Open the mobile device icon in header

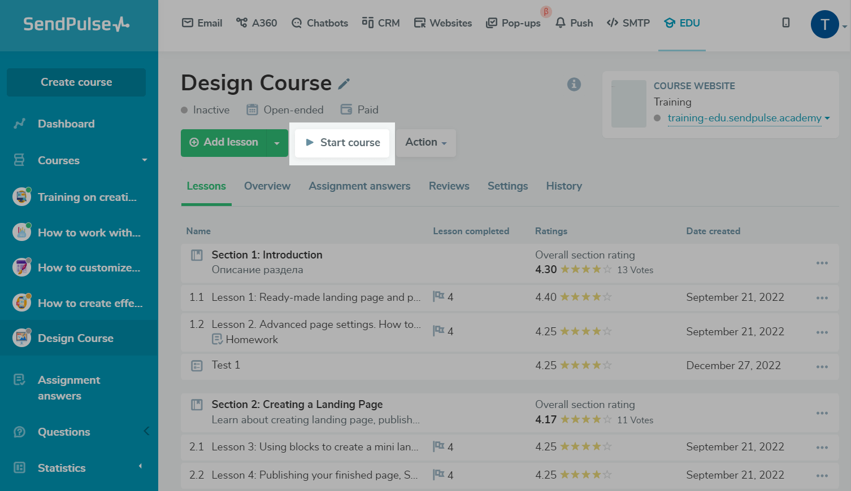[x=785, y=23]
